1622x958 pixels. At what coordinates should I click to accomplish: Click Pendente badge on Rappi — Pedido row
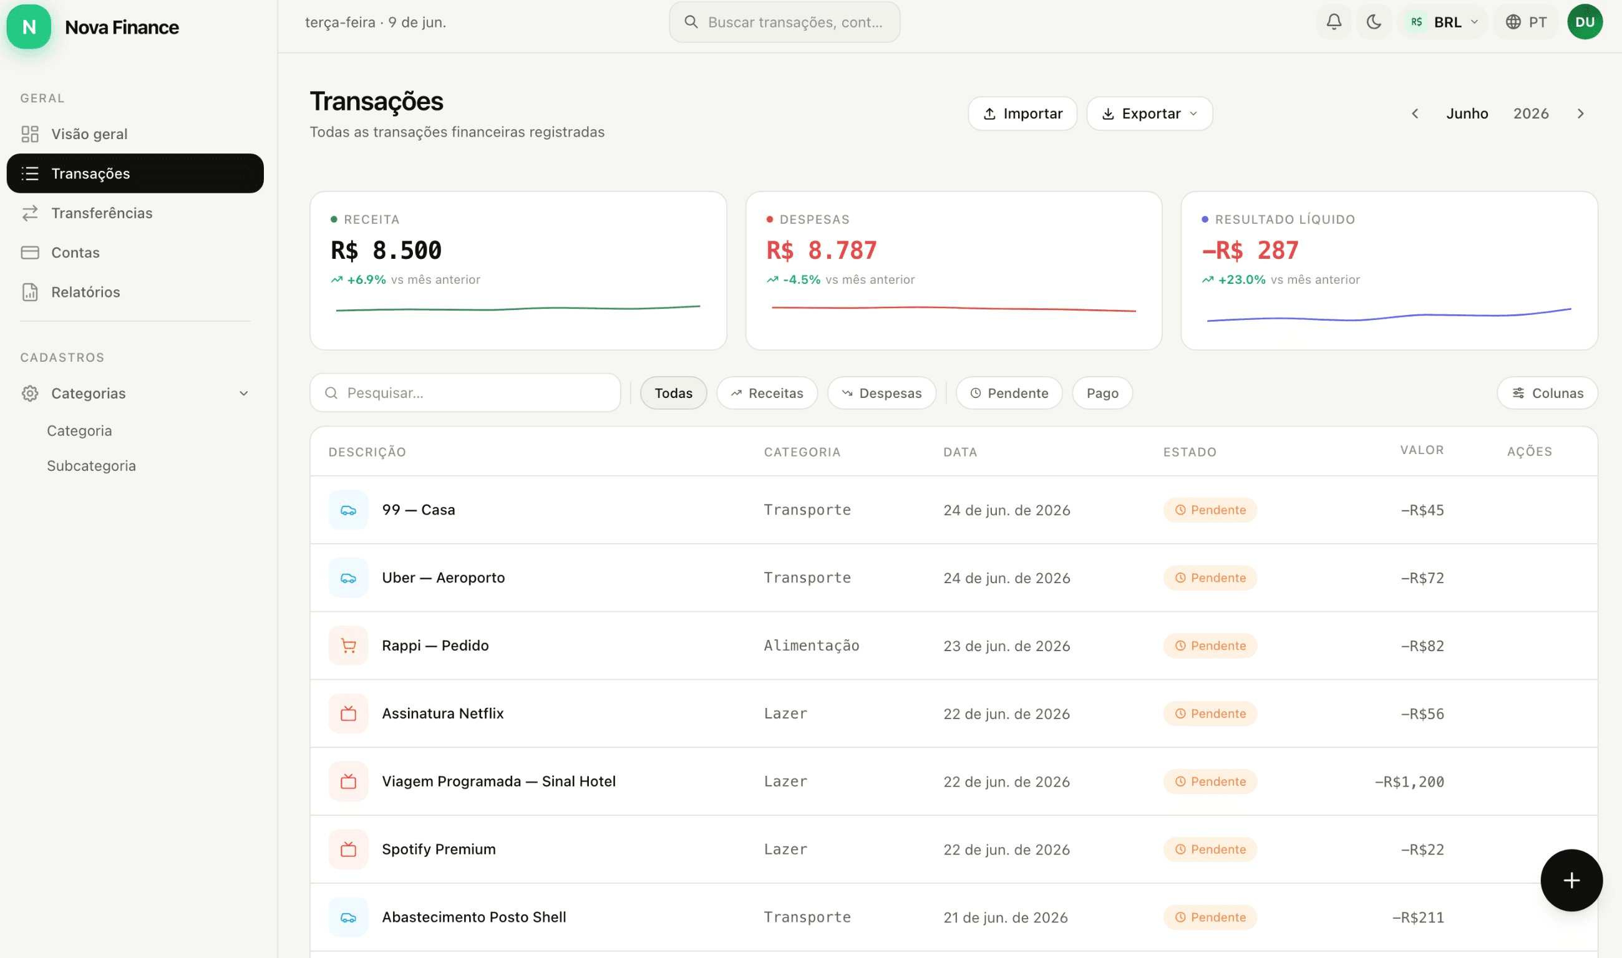[x=1210, y=646]
